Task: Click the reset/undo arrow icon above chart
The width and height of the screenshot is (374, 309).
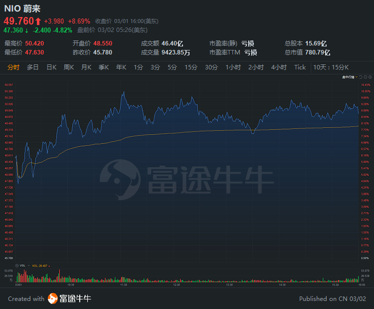Action: [x=361, y=77]
